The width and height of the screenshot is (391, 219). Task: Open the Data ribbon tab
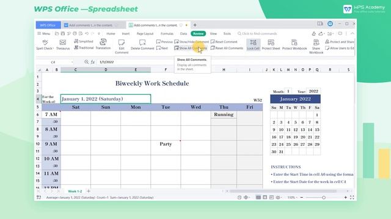pyautogui.click(x=183, y=33)
